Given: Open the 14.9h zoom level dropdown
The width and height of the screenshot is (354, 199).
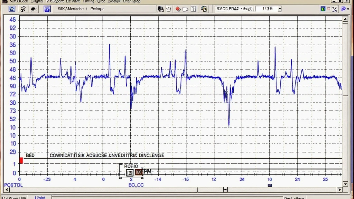Looking at the screenshot, I should click(x=279, y=9).
